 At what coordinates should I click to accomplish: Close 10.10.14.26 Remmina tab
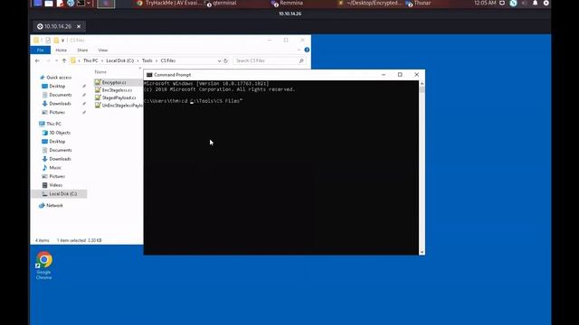(x=79, y=26)
